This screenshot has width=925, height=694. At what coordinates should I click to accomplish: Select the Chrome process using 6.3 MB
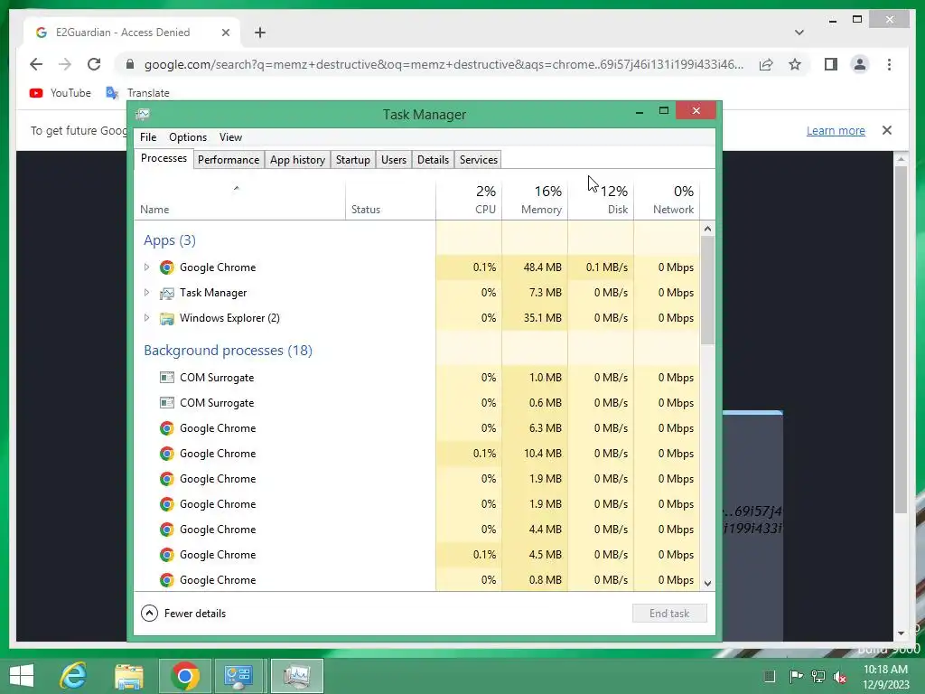point(416,427)
